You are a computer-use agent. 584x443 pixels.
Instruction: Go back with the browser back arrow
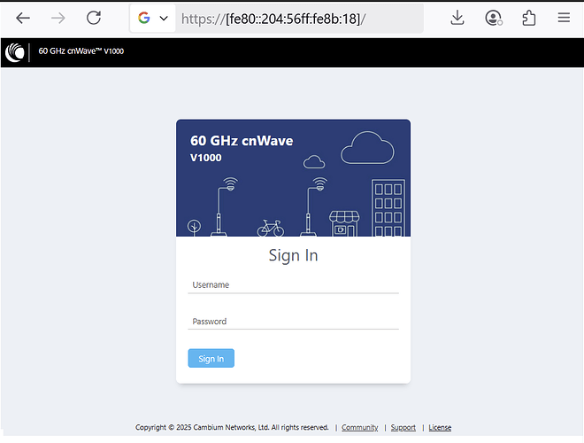pyautogui.click(x=23, y=18)
